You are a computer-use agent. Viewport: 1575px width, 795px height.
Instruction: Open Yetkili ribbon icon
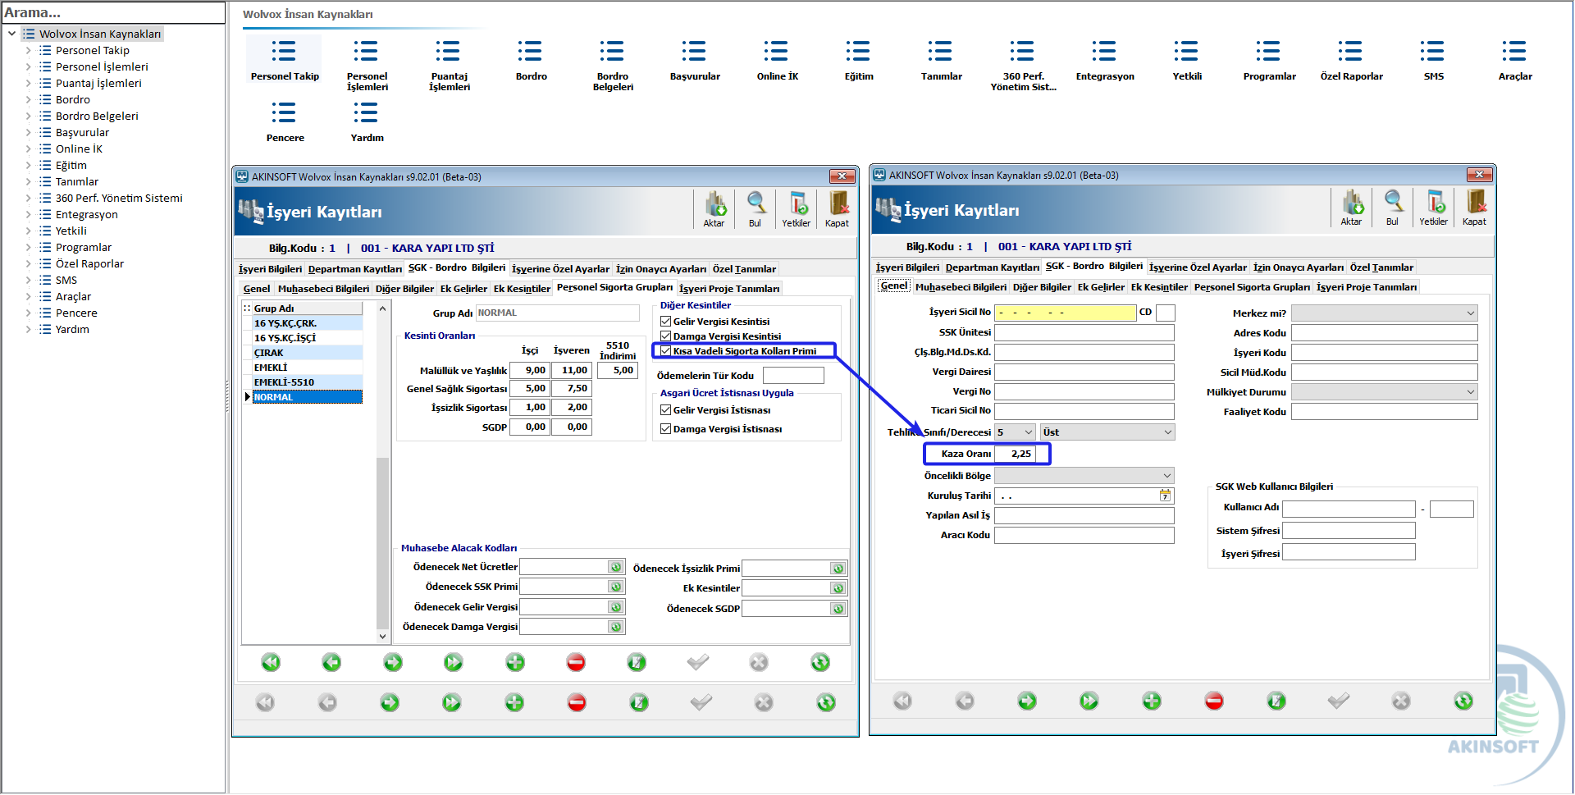tap(1187, 60)
